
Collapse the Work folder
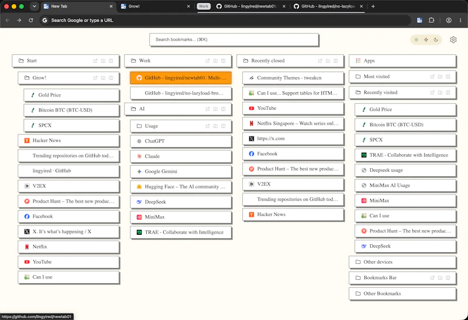178,61
